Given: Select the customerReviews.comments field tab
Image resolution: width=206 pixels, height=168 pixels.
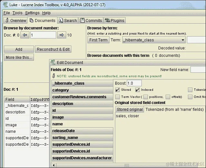Looking at the screenshot, I should (x=82, y=97).
